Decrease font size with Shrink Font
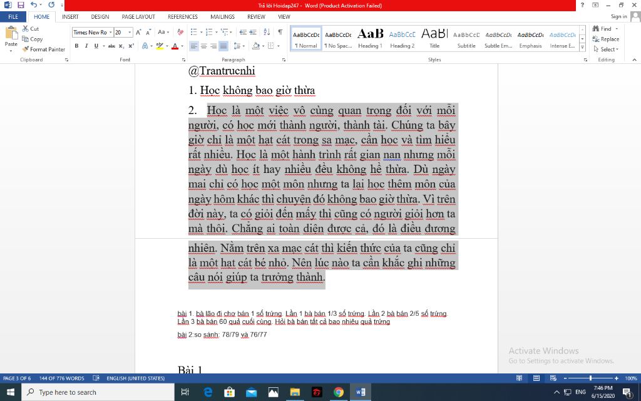The image size is (641, 401). (x=148, y=33)
